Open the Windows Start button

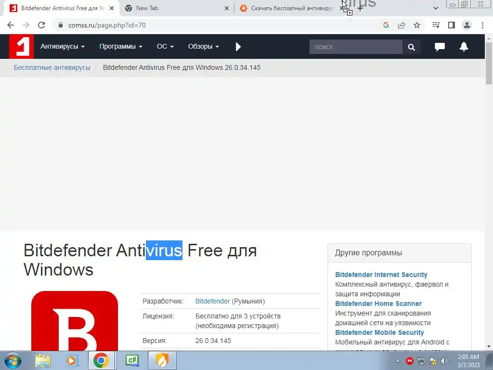[13, 360]
